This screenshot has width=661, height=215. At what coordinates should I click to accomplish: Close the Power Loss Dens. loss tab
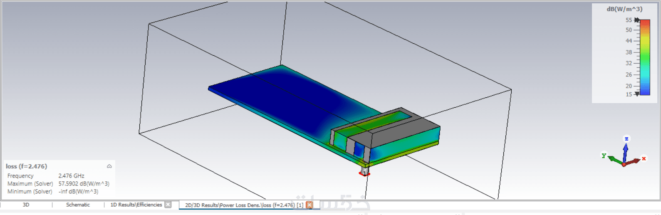pos(309,205)
